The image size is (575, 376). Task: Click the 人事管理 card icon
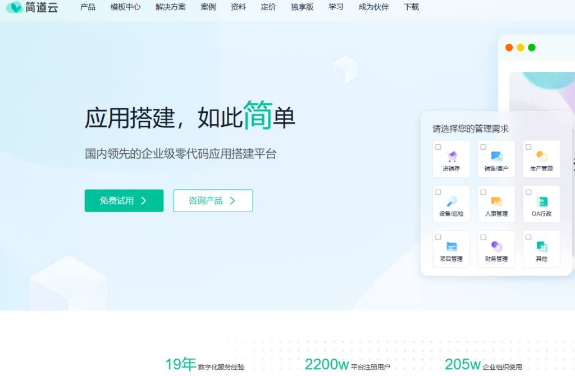pos(496,201)
